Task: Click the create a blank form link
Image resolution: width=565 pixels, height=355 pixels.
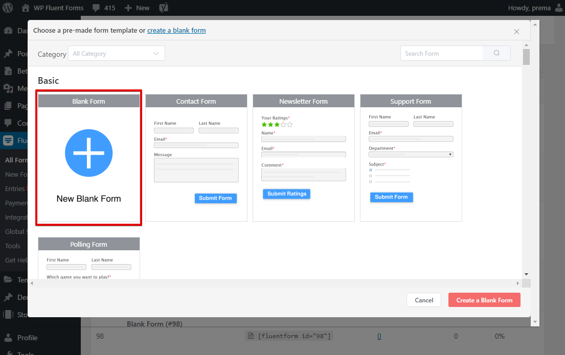Action: [176, 30]
